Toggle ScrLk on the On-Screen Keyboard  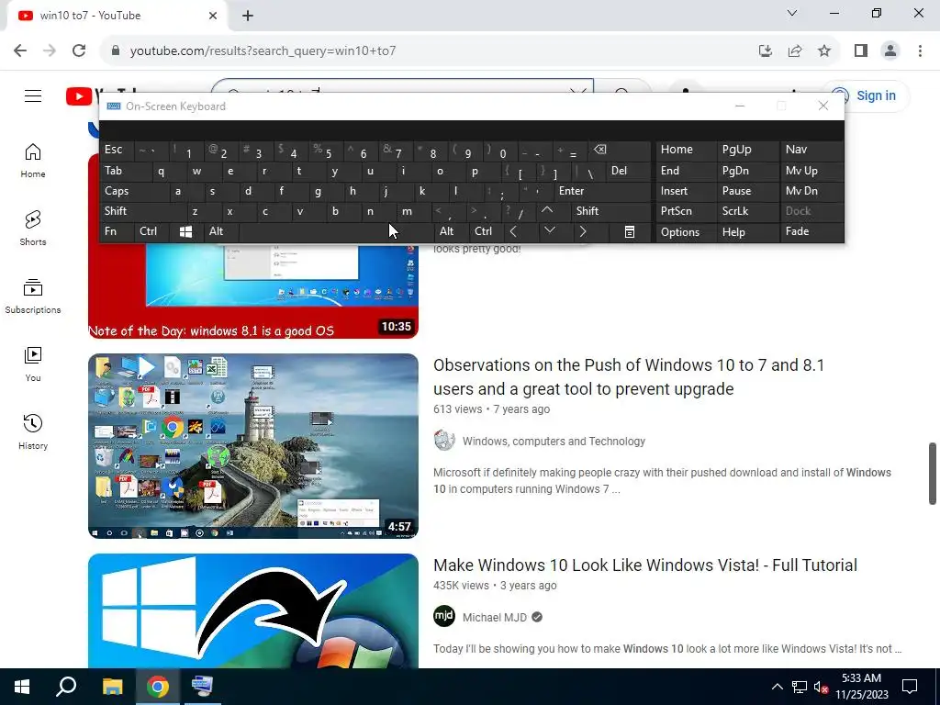[747, 211]
